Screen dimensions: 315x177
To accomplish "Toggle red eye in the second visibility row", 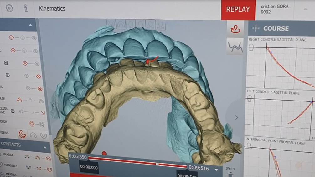I will (x=13, y=50).
